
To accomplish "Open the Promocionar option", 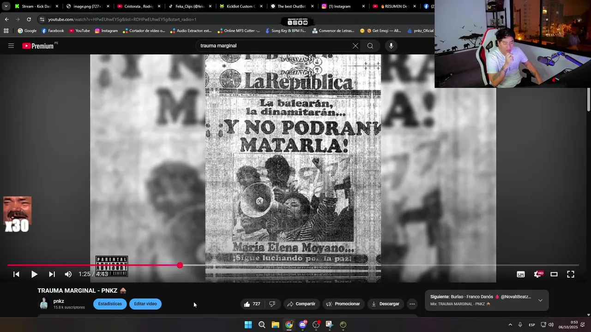I will 343,304.
